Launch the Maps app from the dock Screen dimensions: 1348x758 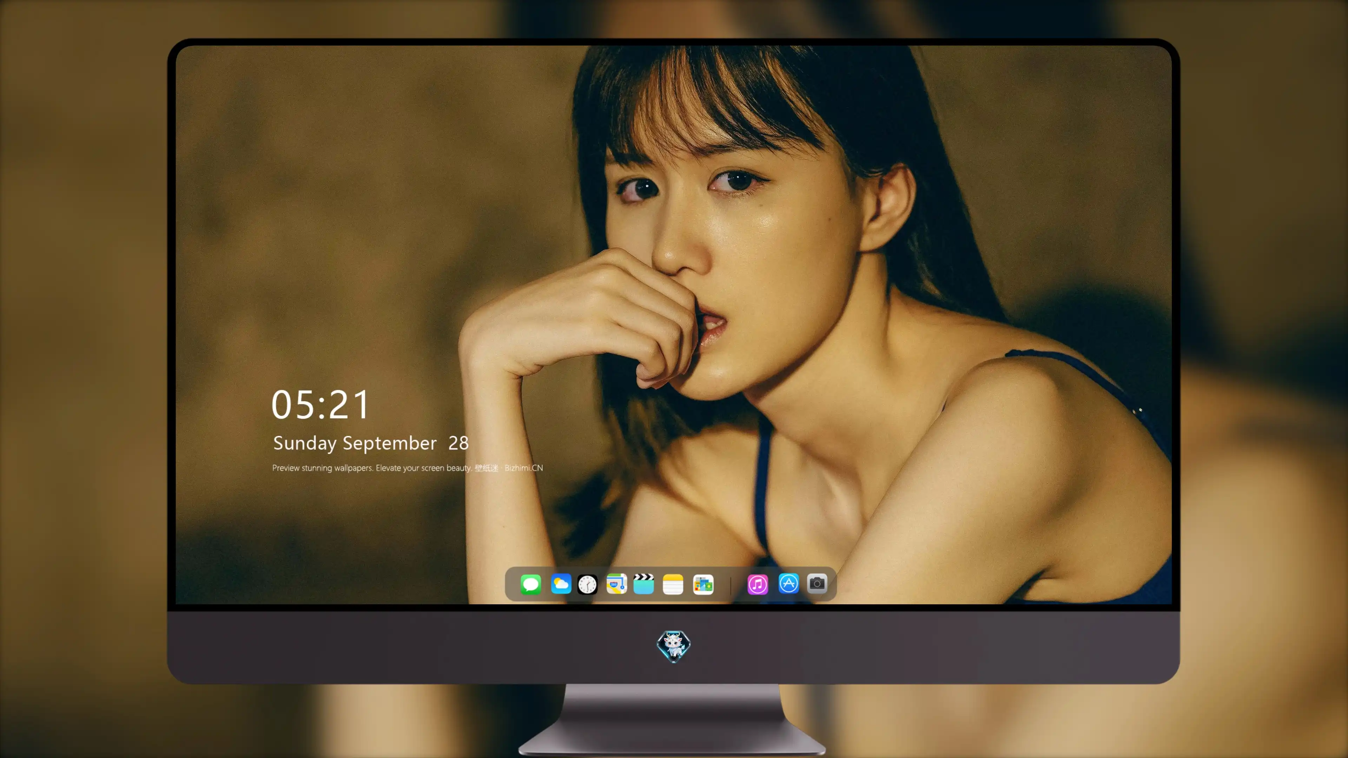[x=616, y=584]
